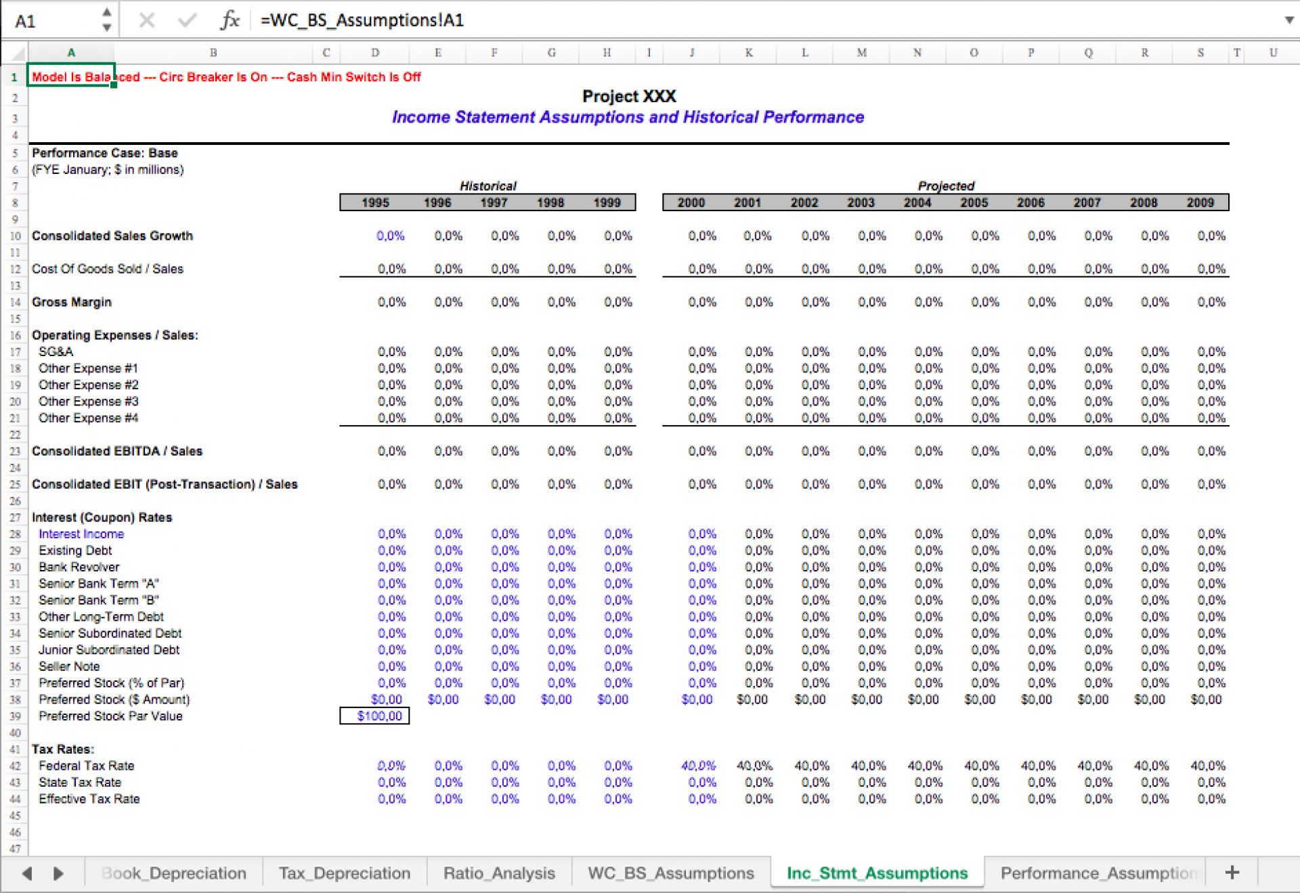Viewport: 1300px width, 893px height.
Task: Click the 2000 Federal Tax Rate 40,0% cell
Action: (x=697, y=766)
